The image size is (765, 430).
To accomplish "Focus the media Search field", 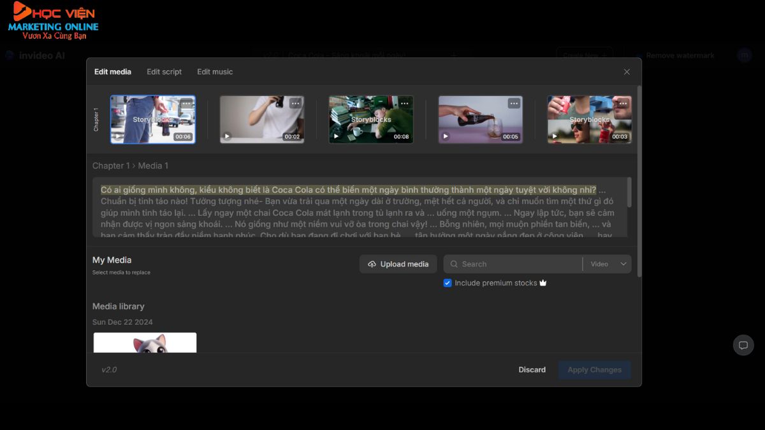I will 513,264.
